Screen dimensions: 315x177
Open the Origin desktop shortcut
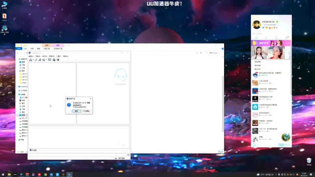pos(4,17)
